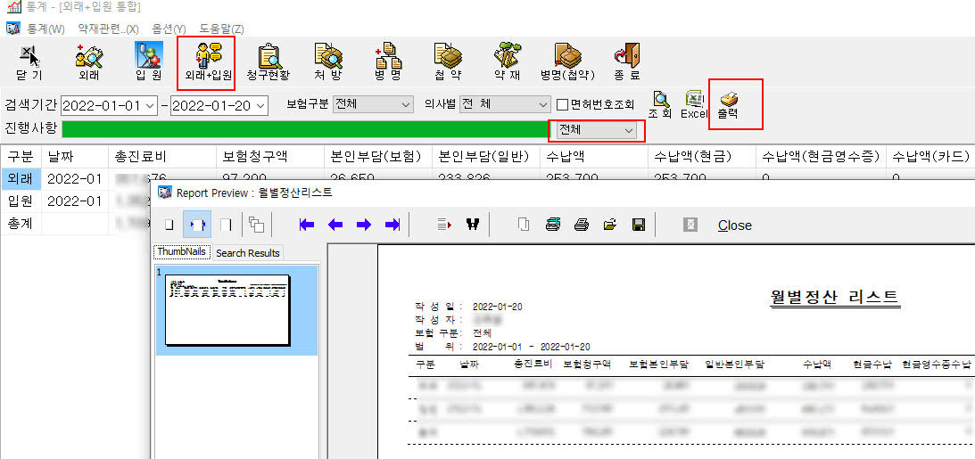The image size is (975, 459).
Task: Go to the last page in report preview
Action: click(392, 225)
